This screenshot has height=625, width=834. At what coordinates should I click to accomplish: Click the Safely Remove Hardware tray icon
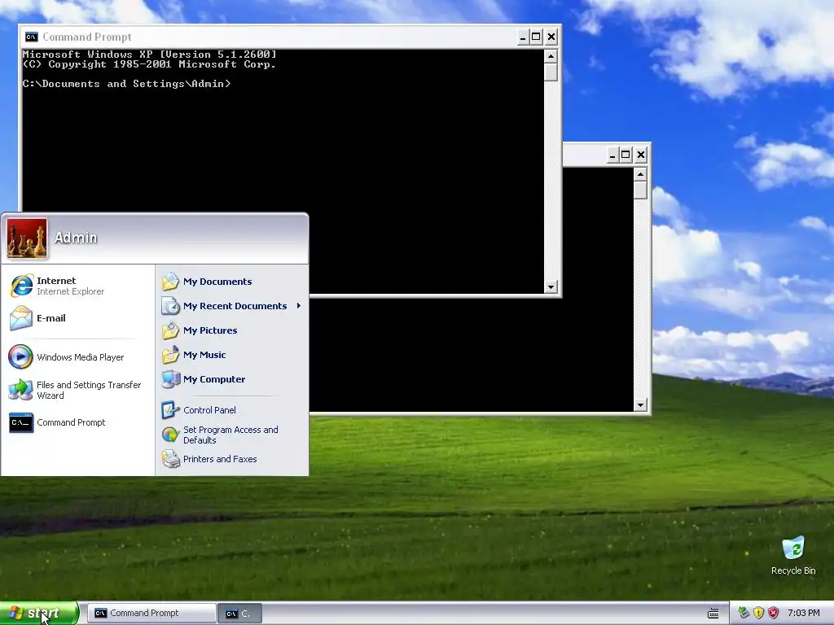[744, 613]
